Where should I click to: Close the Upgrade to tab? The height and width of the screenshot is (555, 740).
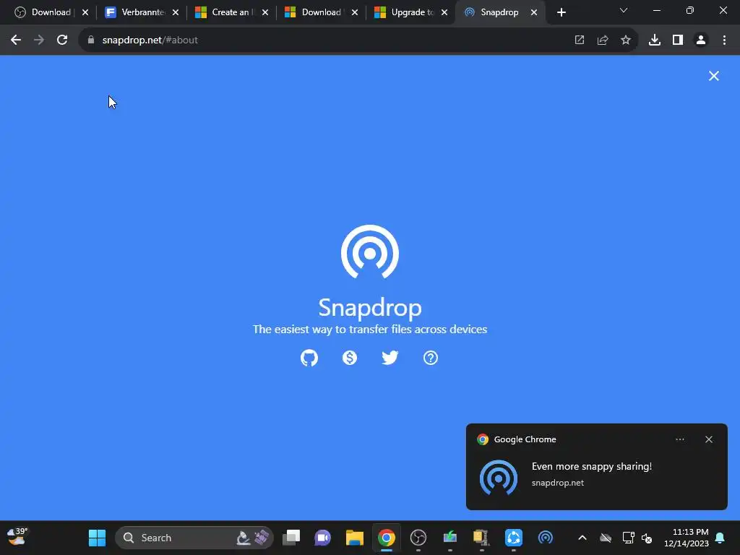point(444,12)
